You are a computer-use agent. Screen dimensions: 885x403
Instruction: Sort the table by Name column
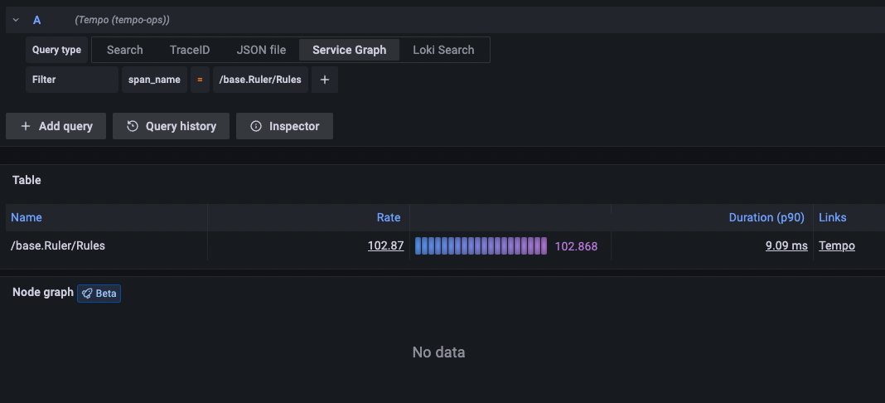[27, 217]
